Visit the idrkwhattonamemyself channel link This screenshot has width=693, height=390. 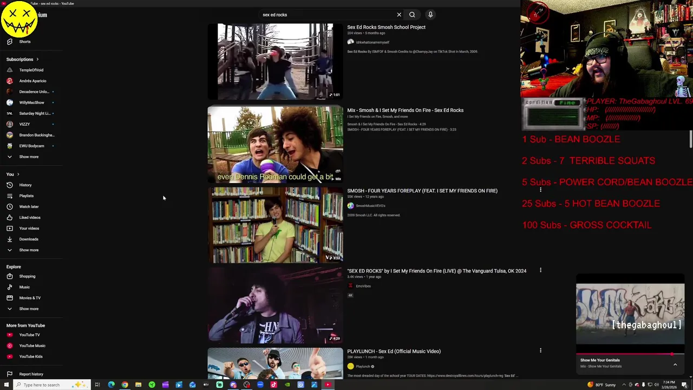point(372,42)
